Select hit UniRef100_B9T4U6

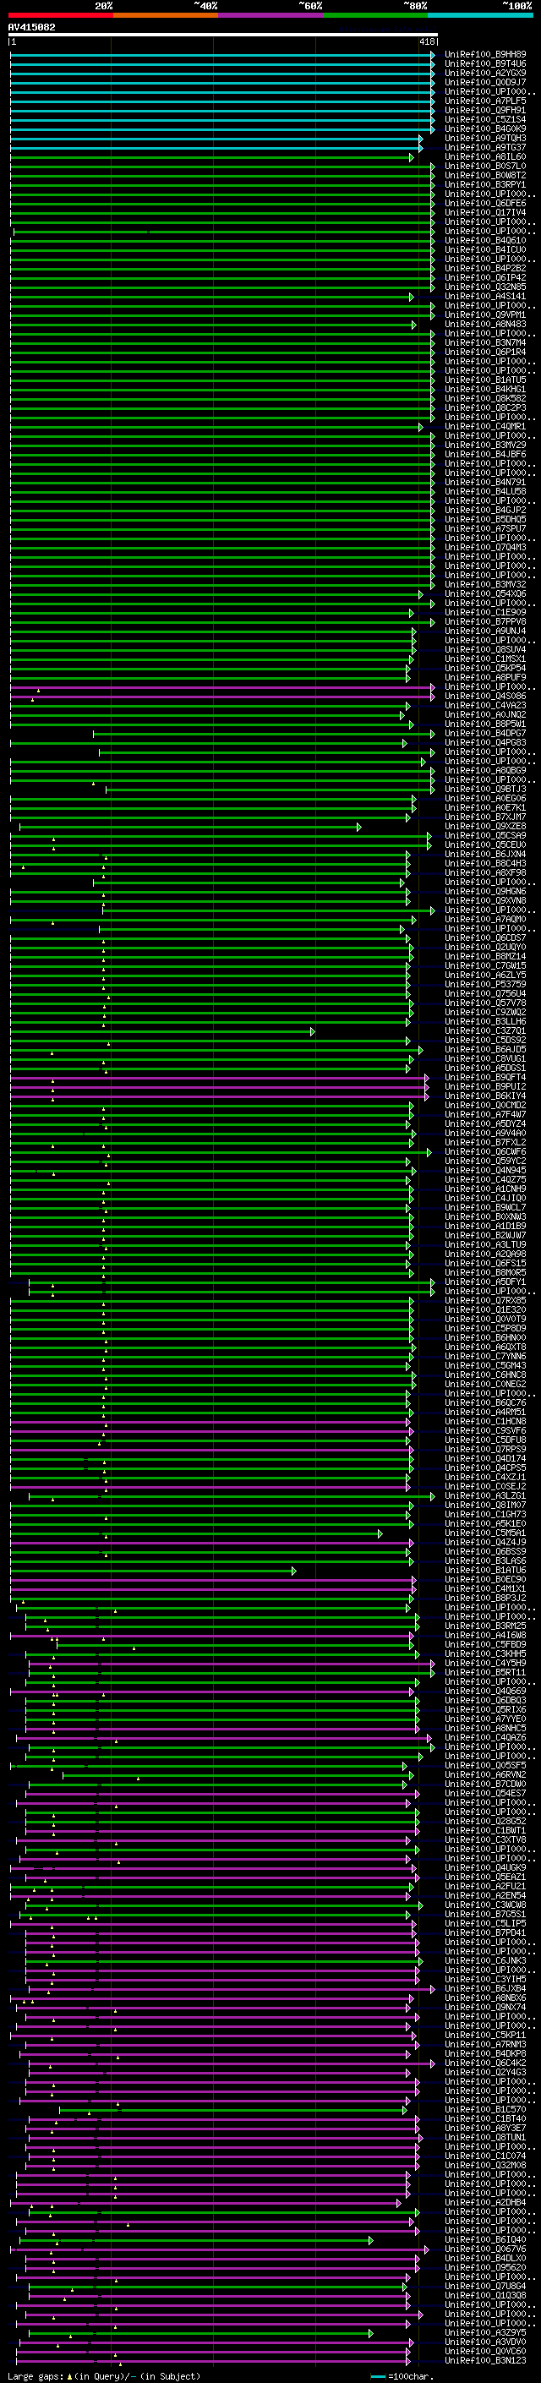485,64
